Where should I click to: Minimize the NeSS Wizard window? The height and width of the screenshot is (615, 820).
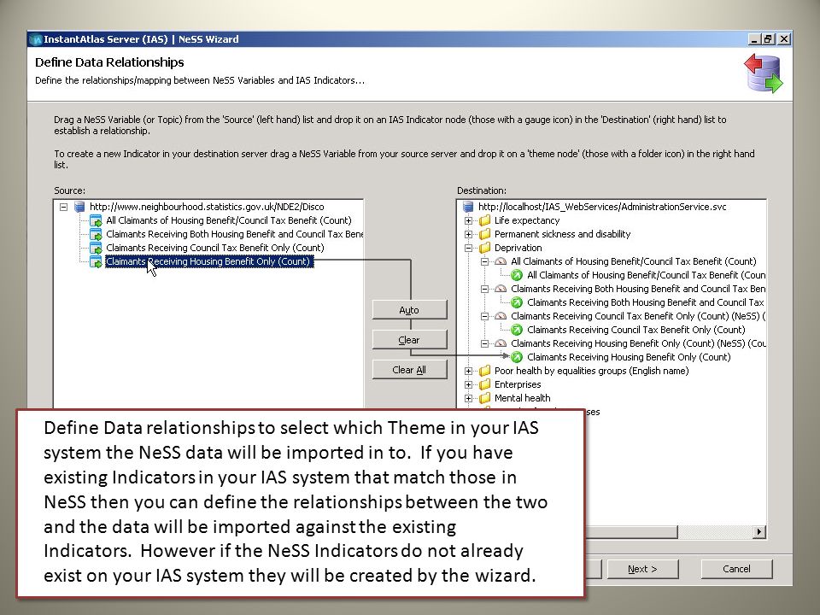pyautogui.click(x=754, y=39)
